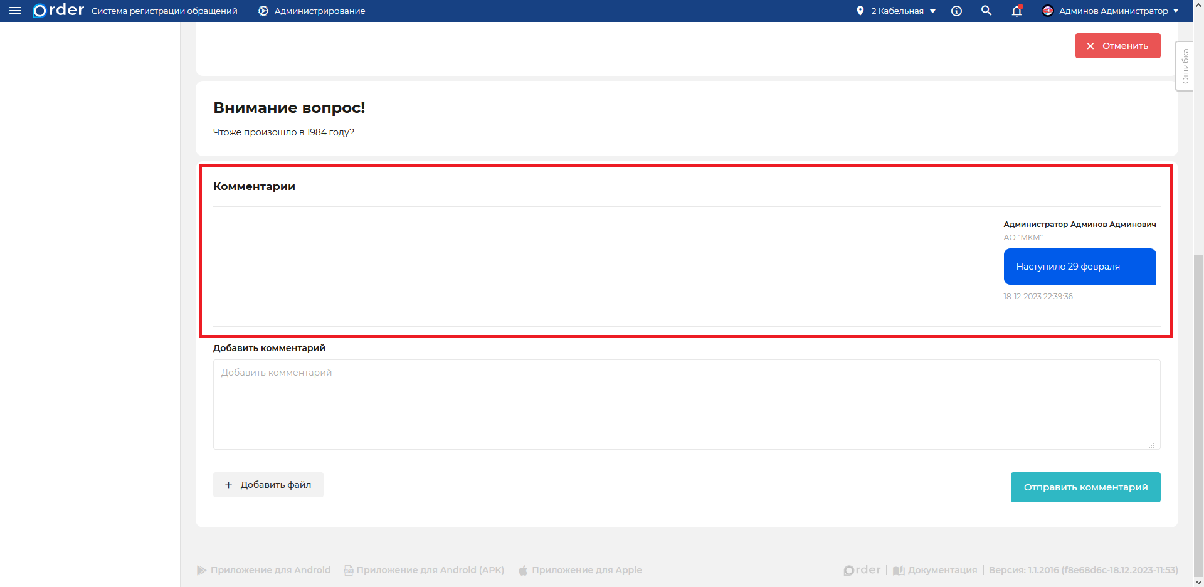Click the Отправить комментарий button

[x=1085, y=487]
